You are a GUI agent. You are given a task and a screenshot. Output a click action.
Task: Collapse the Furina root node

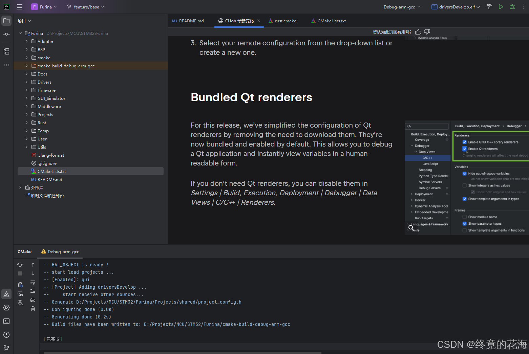(20, 33)
